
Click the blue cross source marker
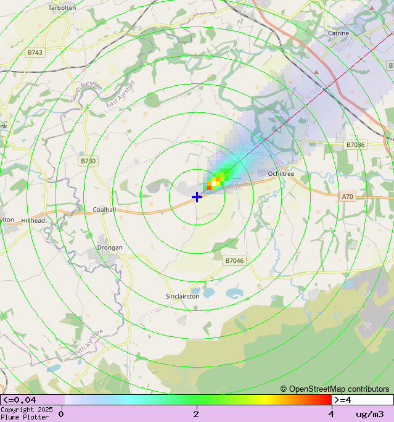point(197,197)
